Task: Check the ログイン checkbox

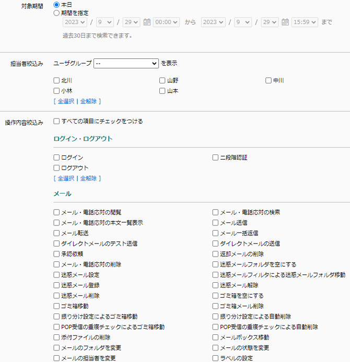Action: pos(56,158)
